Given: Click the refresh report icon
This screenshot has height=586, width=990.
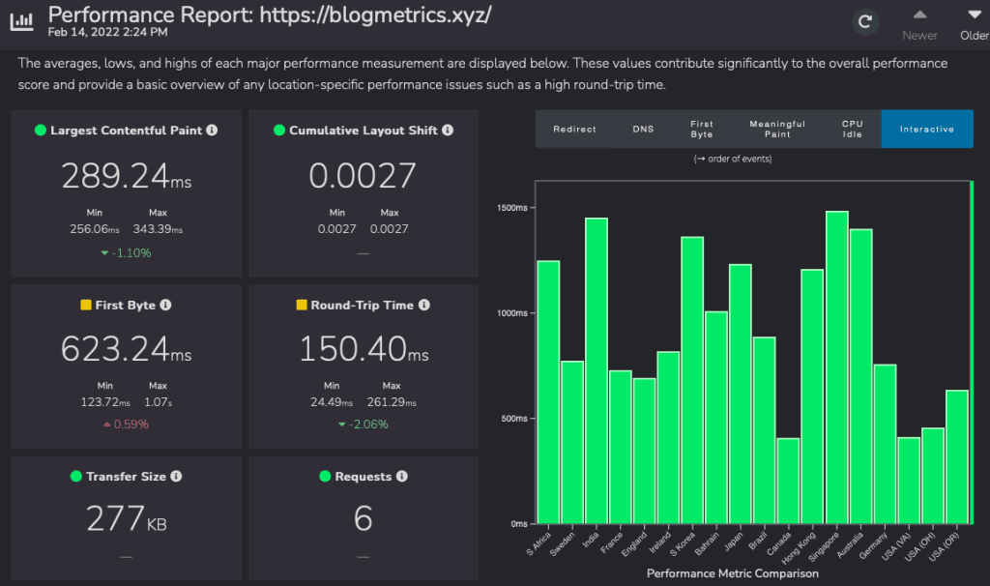Looking at the screenshot, I should (865, 21).
